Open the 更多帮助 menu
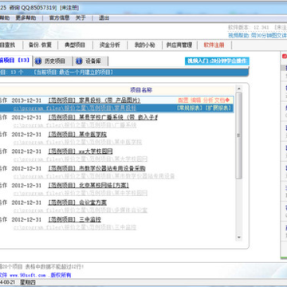This screenshot has height=287, width=287. tap(26, 18)
